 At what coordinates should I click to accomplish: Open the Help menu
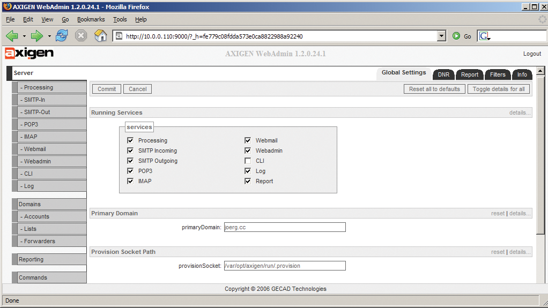141,19
